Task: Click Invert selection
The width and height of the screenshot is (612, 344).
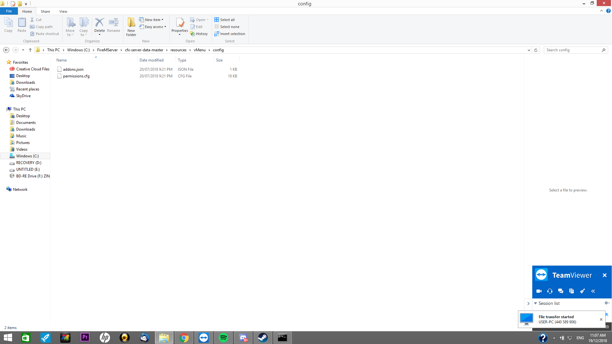Action: (x=230, y=34)
